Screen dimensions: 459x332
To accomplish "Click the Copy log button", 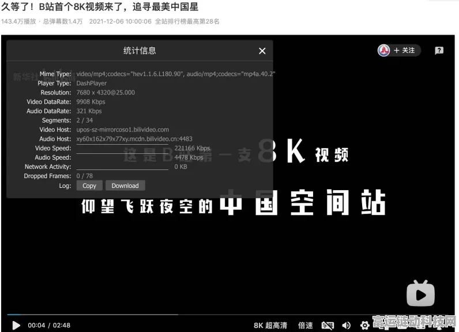I will (x=89, y=186).
